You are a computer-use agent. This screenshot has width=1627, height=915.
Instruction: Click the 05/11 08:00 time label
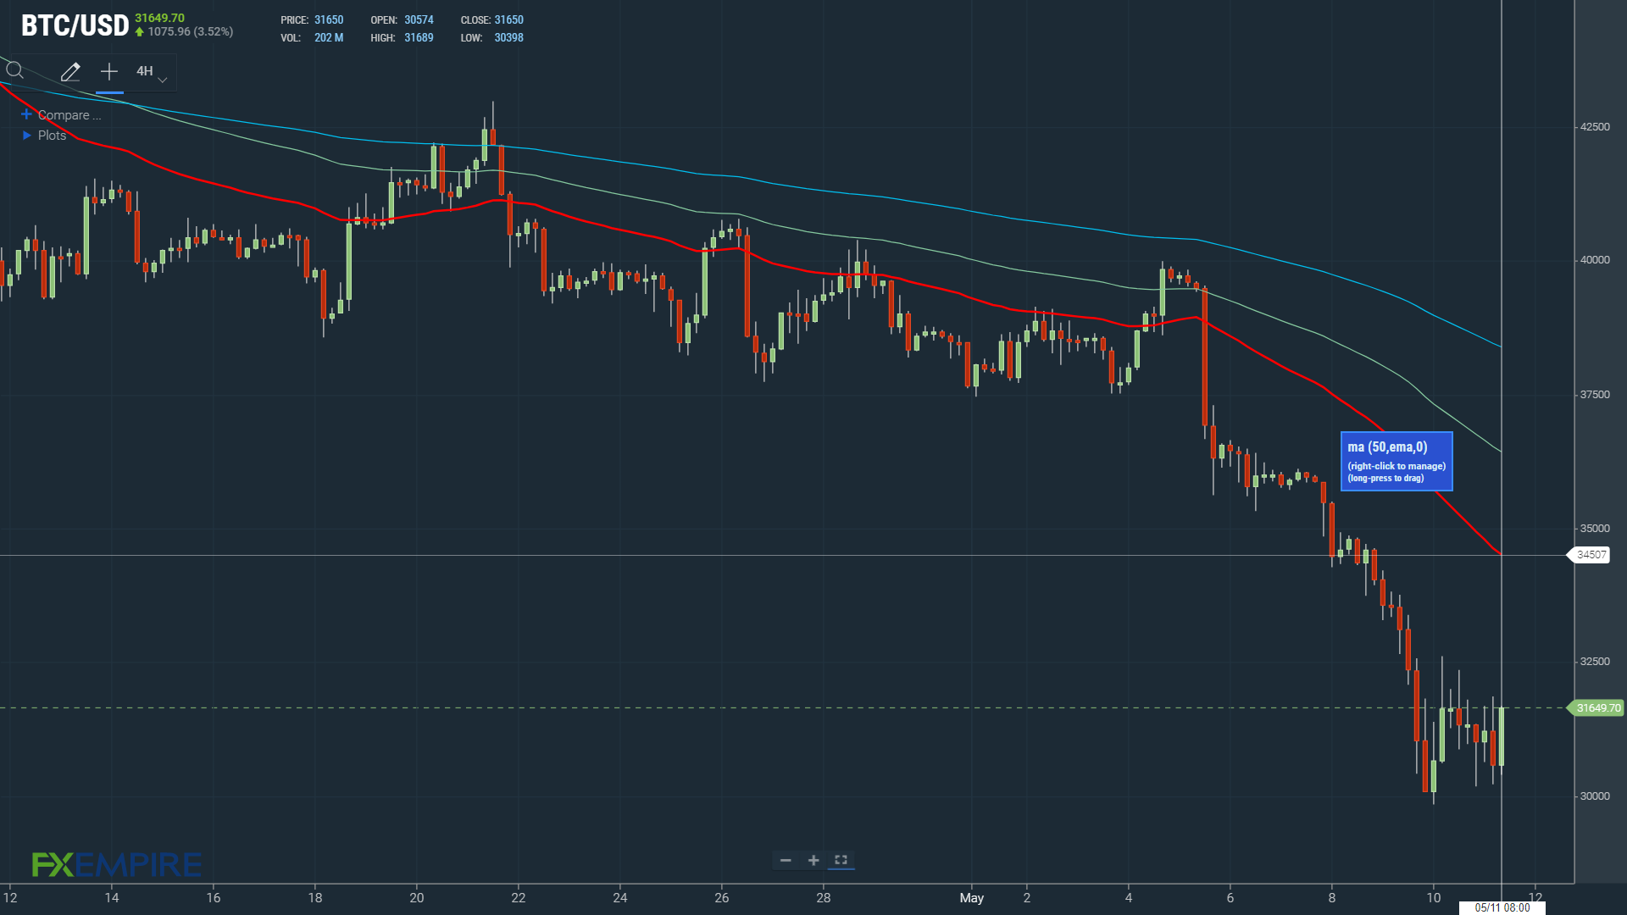tap(1502, 907)
